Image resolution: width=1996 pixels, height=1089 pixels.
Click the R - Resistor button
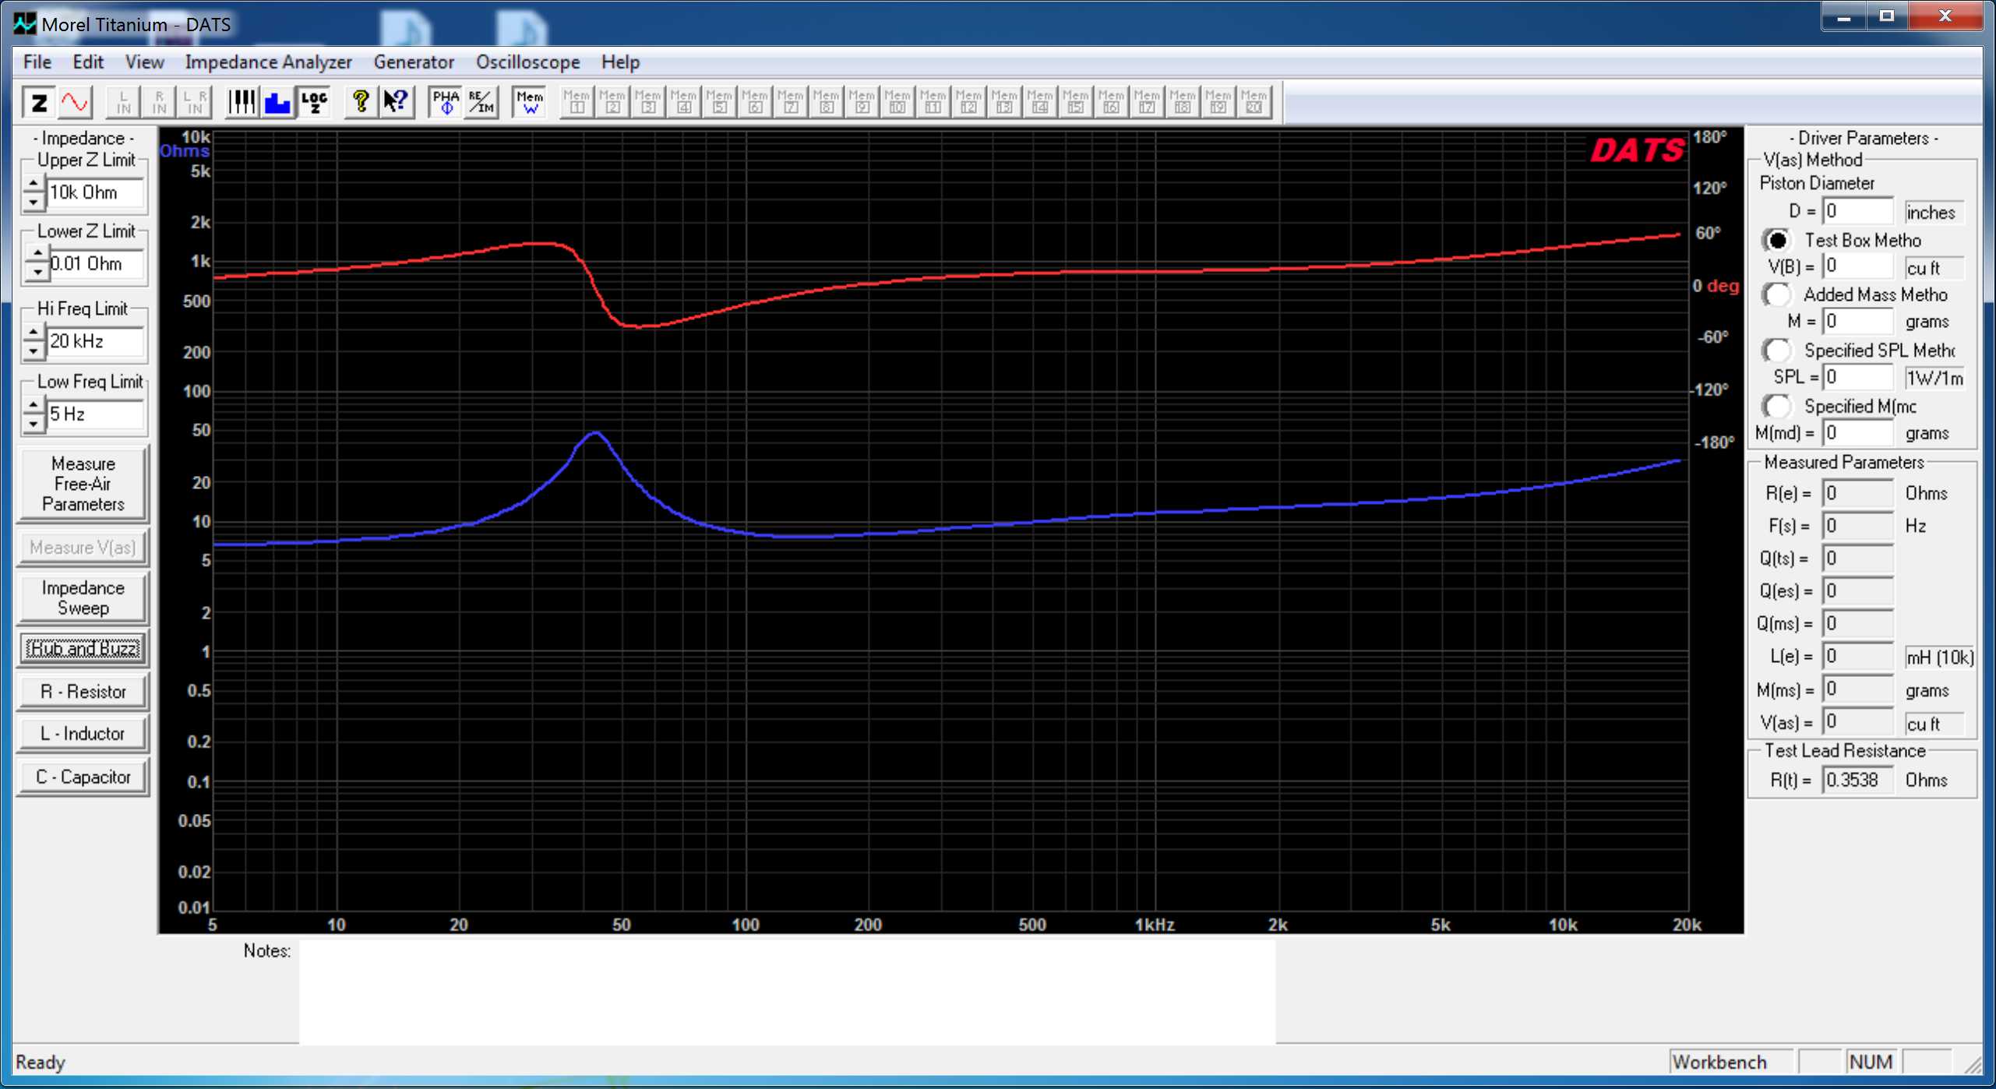coord(83,692)
